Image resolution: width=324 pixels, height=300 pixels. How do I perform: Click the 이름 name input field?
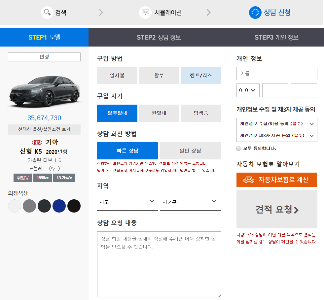277,74
